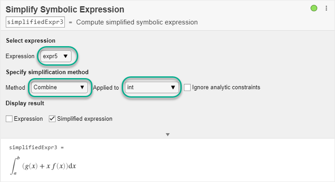
Task: Click the Specify simplification method heading
Action: (47, 72)
